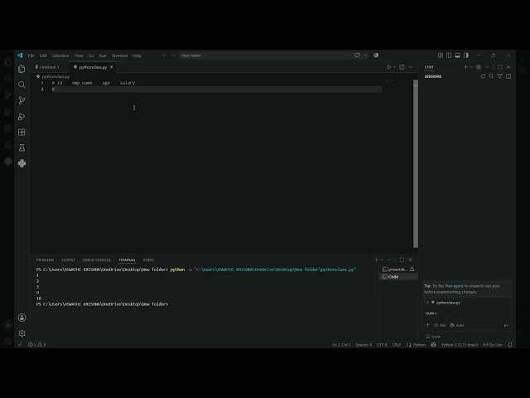
Task: Search chat sessions
Action: point(491,76)
